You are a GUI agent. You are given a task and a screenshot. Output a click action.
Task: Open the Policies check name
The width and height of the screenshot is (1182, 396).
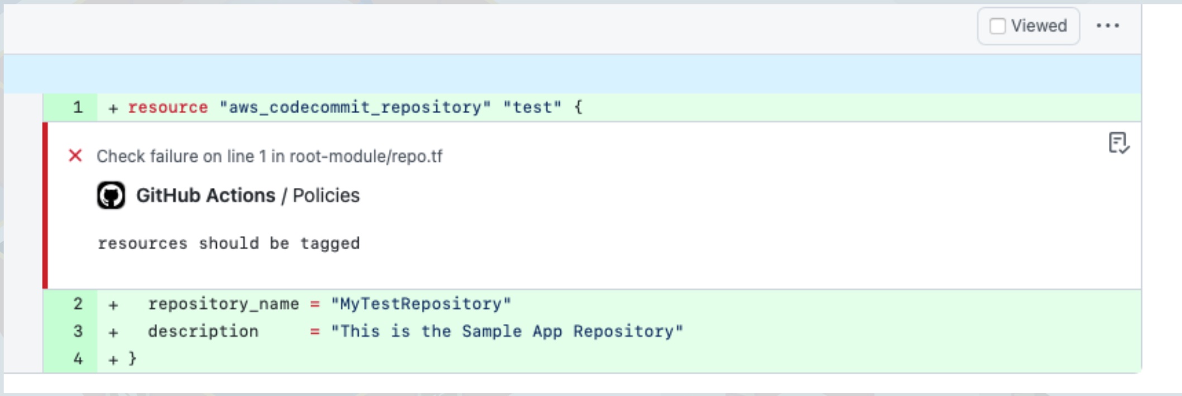coord(326,196)
